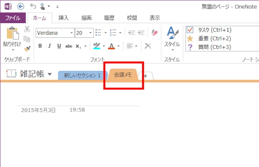Click the 貼り付け paste icon

coord(13,33)
